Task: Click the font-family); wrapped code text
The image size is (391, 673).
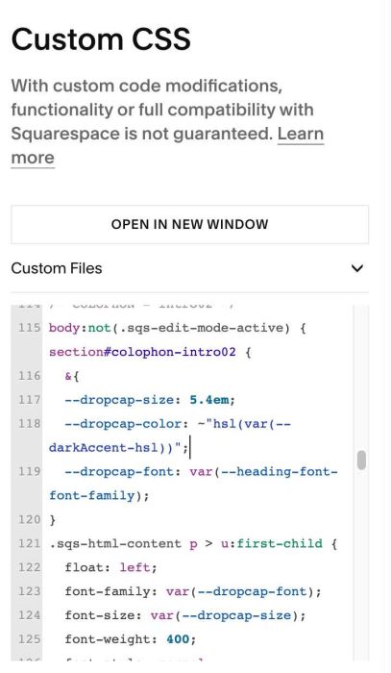Action: pos(99,496)
